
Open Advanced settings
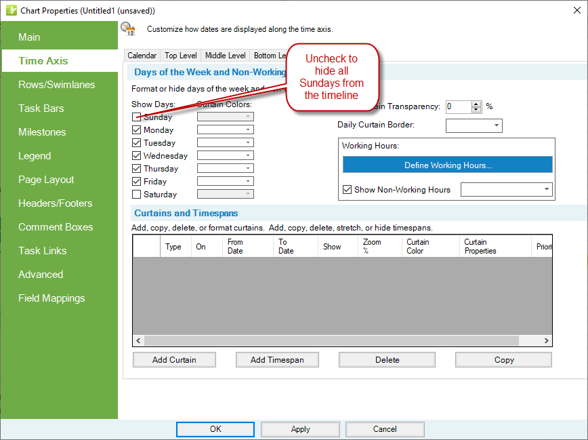(59, 275)
